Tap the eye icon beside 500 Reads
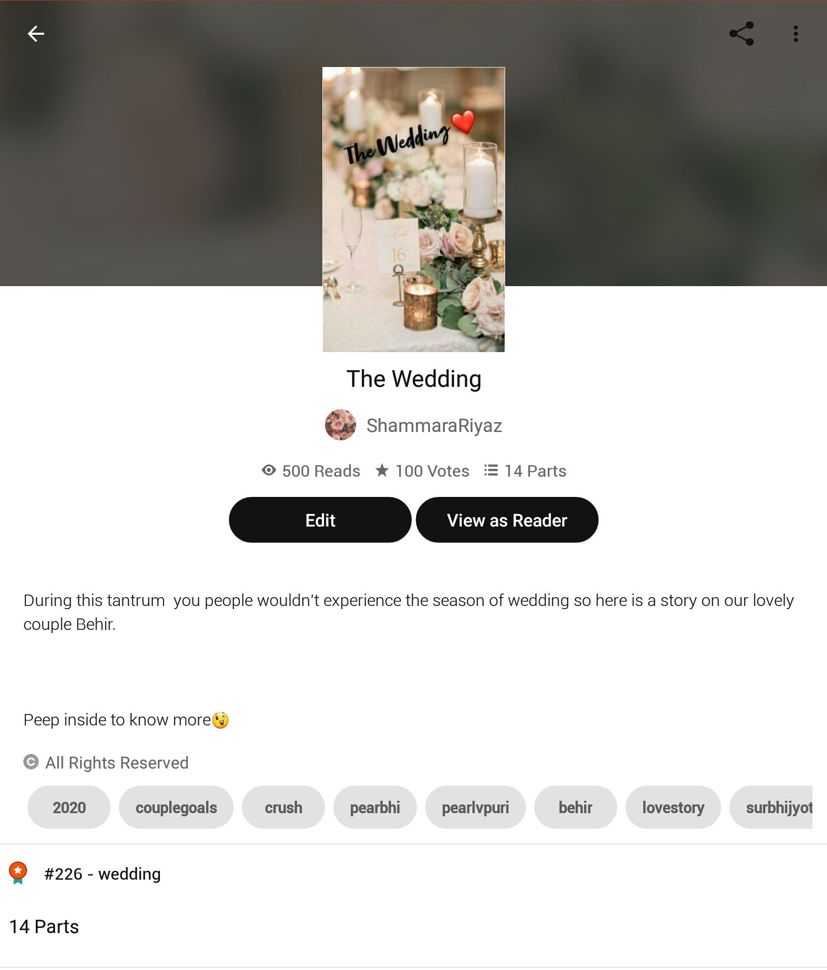This screenshot has height=970, width=827. pos(269,470)
